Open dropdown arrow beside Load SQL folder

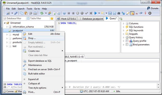point(106,13)
